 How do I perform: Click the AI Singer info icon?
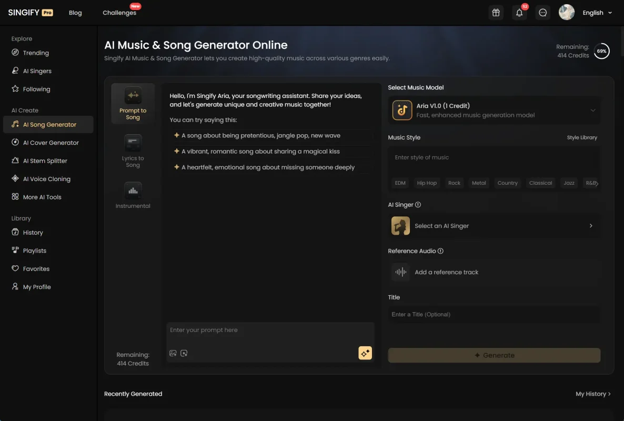(418, 205)
